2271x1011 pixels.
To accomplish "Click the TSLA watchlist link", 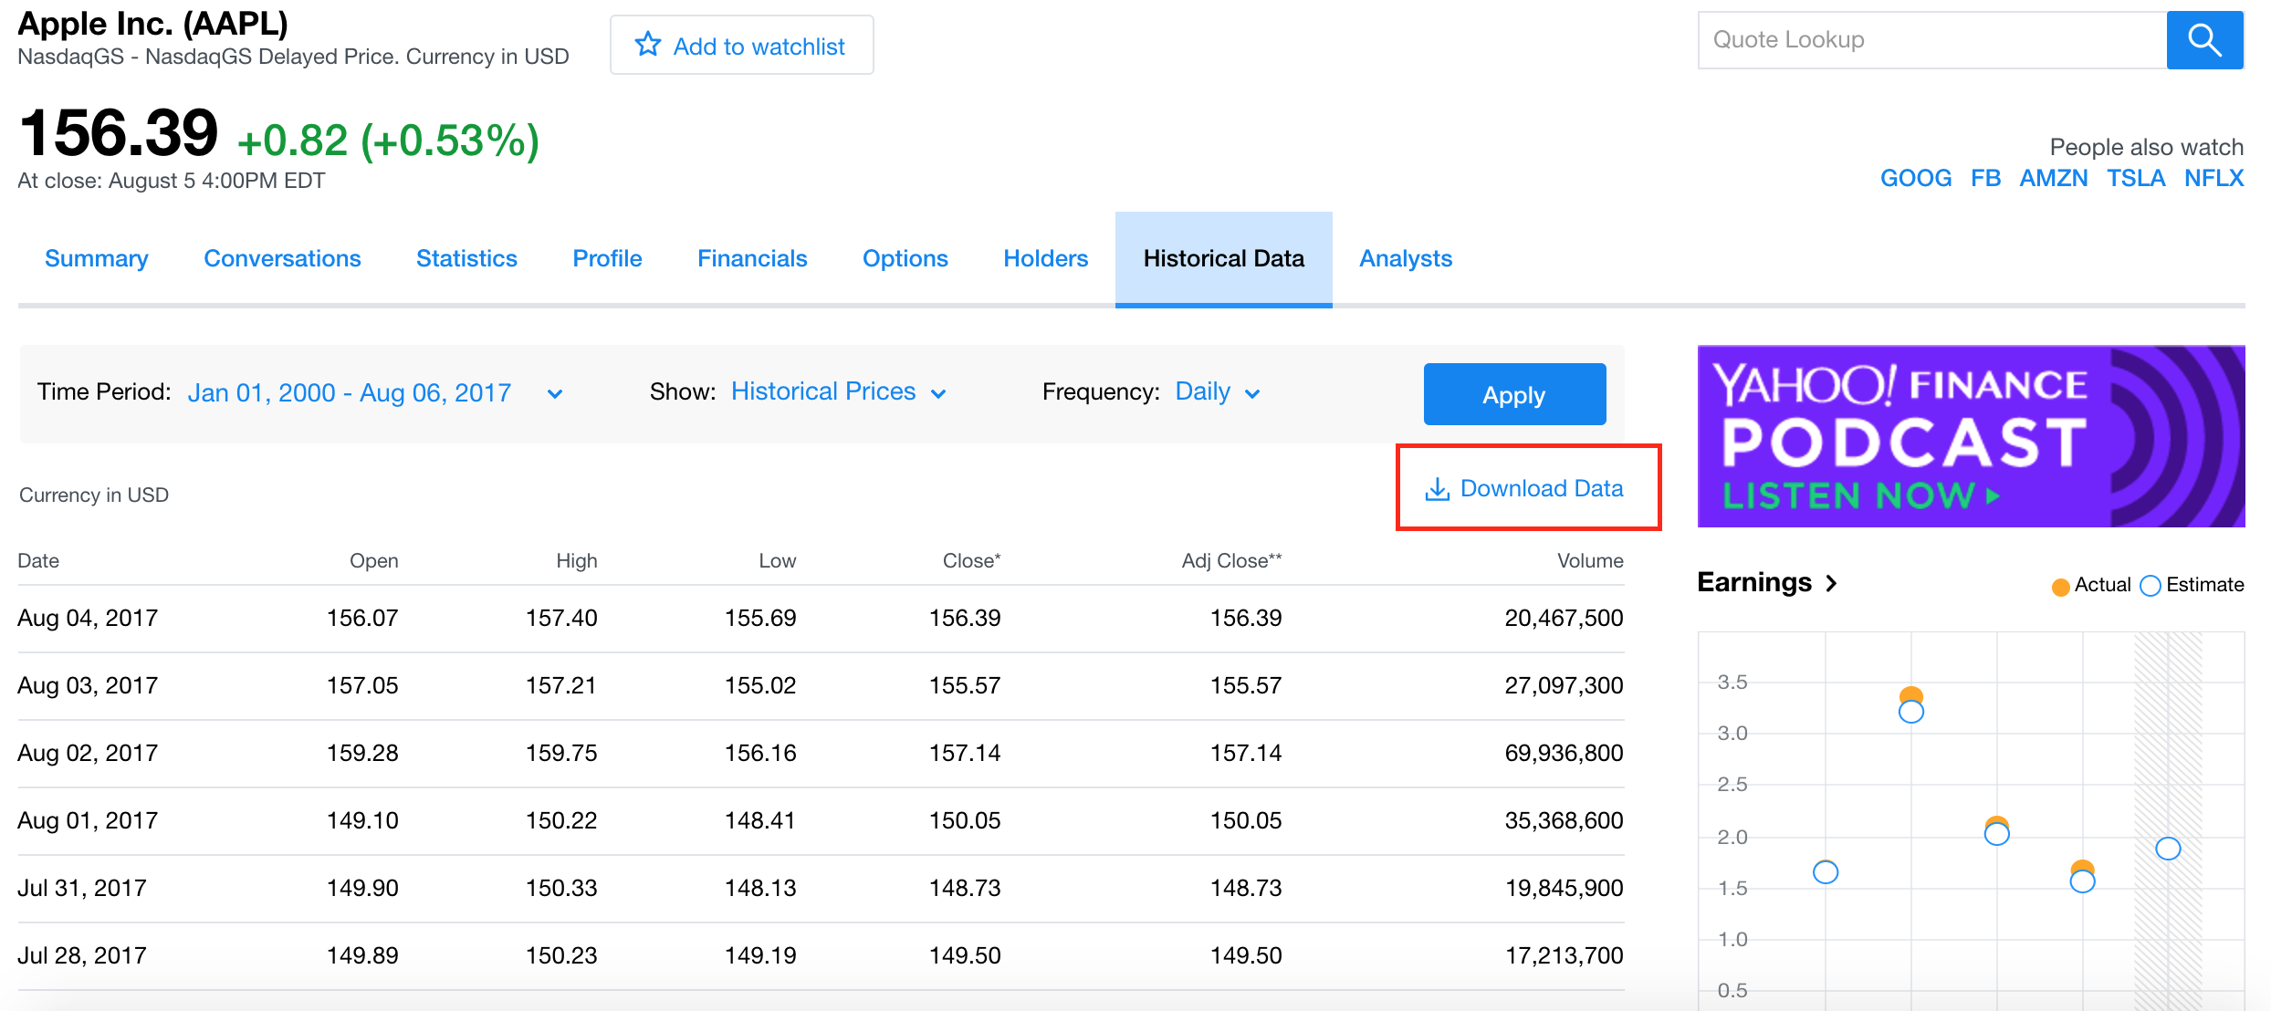I will coord(2135,180).
